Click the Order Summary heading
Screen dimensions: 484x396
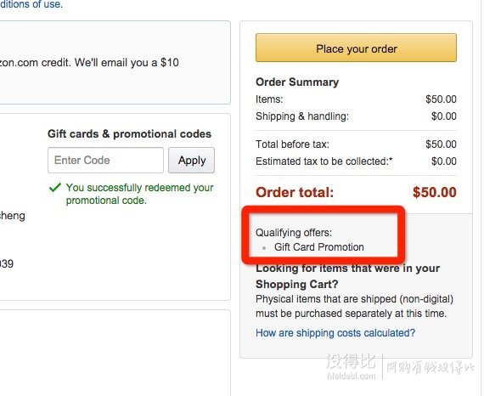pyautogui.click(x=297, y=82)
